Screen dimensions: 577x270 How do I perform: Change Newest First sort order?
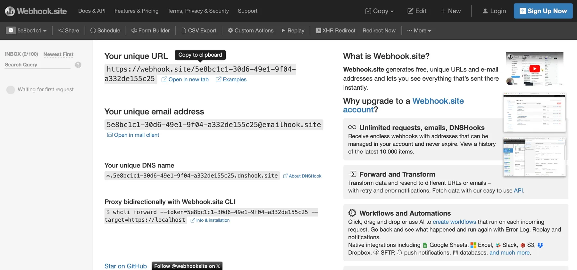coord(58,54)
